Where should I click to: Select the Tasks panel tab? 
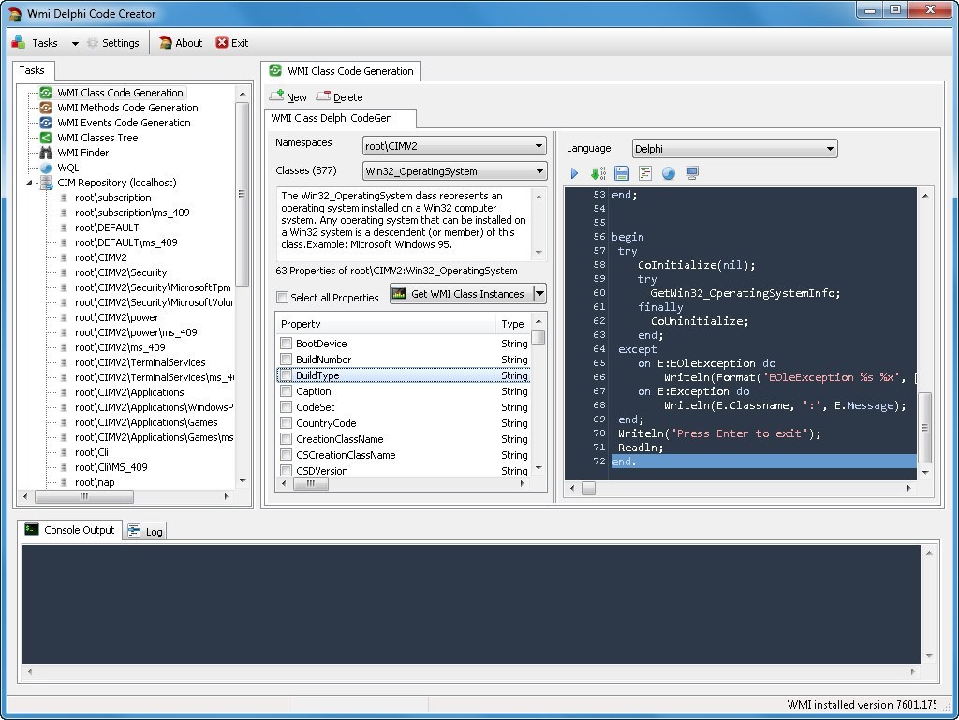tap(33, 70)
